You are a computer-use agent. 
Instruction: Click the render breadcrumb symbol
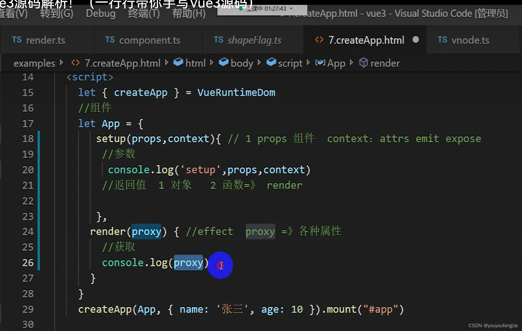[x=385, y=63]
